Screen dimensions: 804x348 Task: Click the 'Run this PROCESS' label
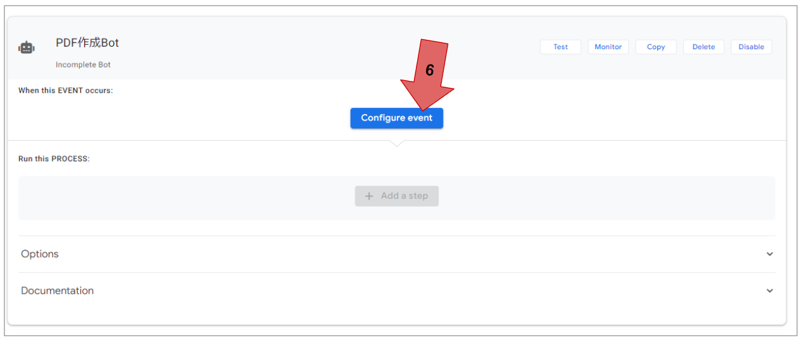click(54, 159)
